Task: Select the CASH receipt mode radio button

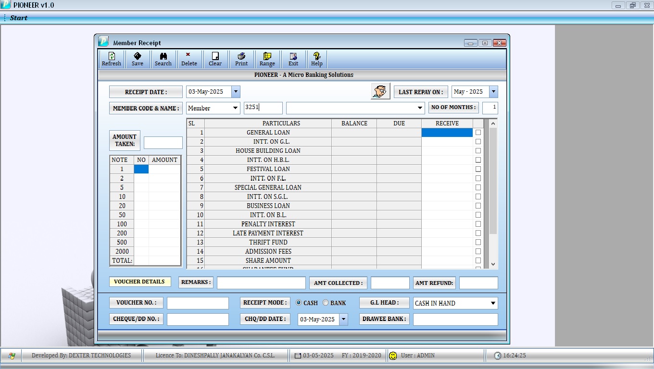Action: click(299, 303)
